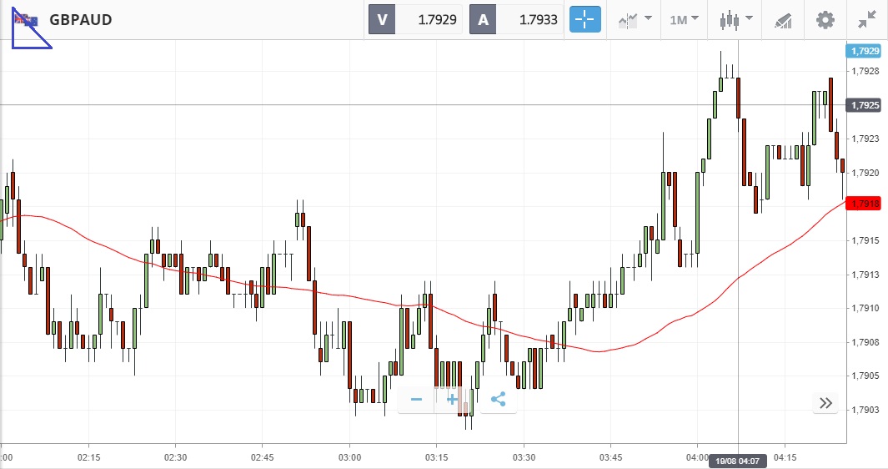Click the blue 1,7929 current price label
The height and width of the screenshot is (469, 888).
click(865, 51)
